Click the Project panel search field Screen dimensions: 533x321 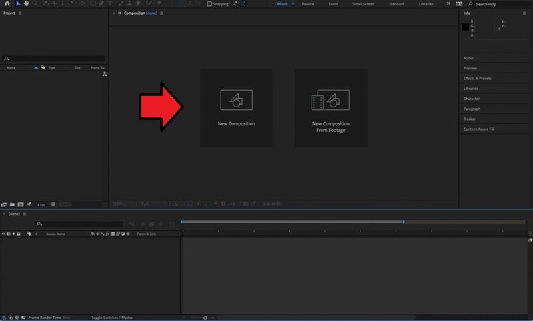point(54,59)
